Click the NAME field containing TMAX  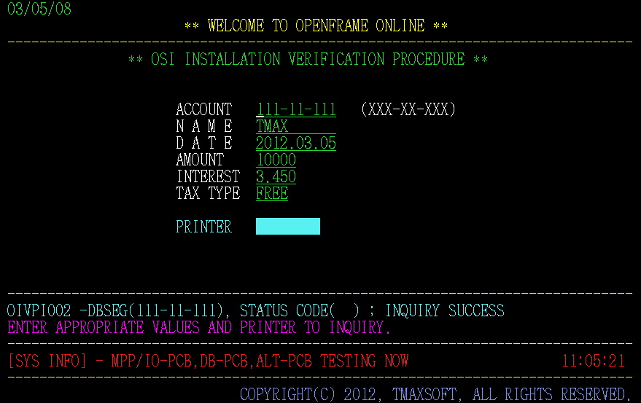[272, 127]
